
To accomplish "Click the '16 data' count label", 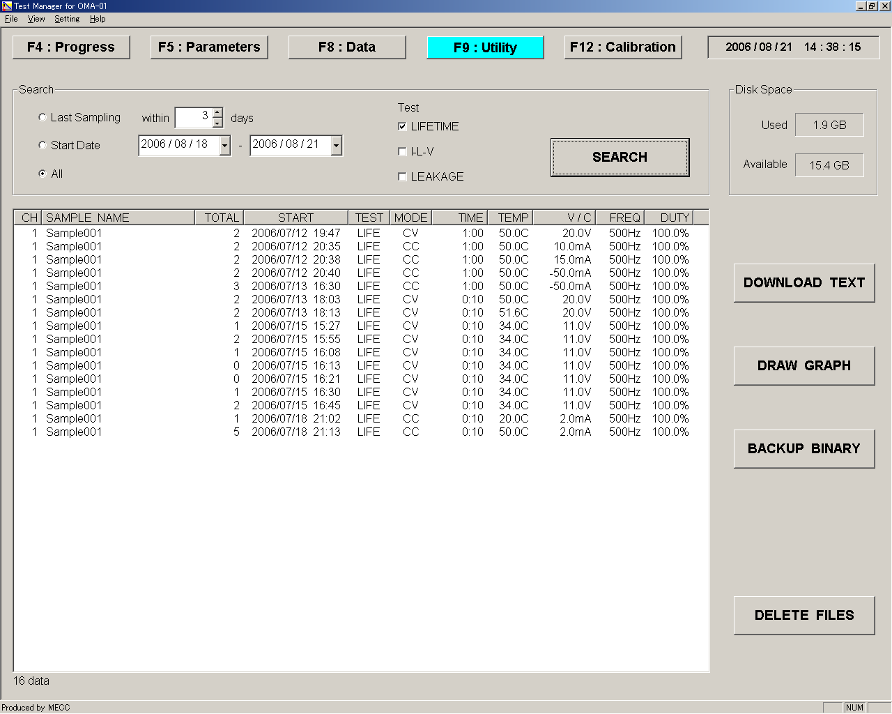I will click(x=31, y=681).
